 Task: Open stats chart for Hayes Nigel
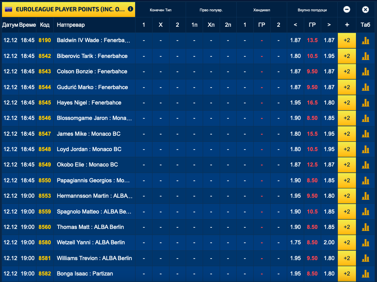click(365, 103)
